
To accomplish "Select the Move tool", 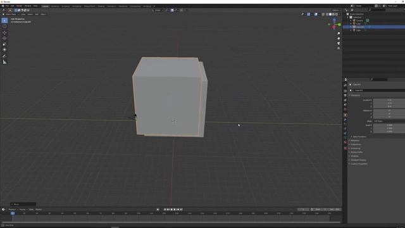I will (x=4, y=33).
